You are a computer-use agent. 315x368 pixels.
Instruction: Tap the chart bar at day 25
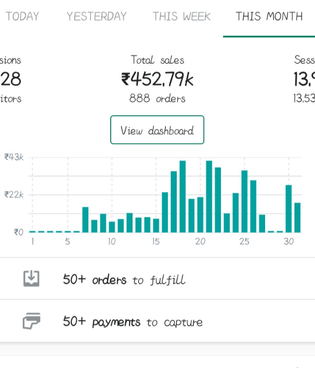244,201
